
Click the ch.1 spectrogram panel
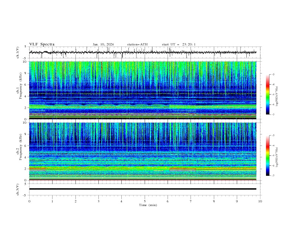pyautogui.click(x=143, y=90)
